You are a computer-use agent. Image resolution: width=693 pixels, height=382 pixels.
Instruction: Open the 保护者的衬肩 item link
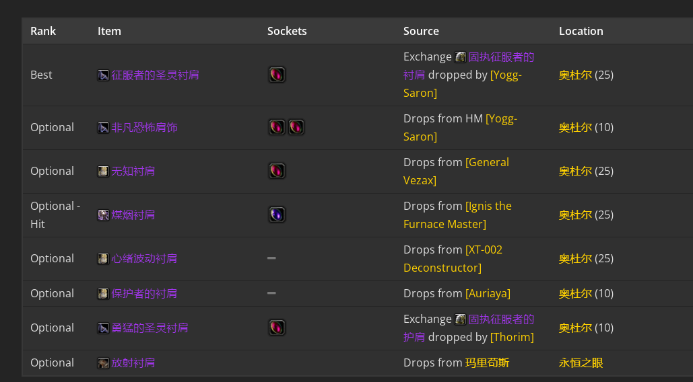(144, 294)
